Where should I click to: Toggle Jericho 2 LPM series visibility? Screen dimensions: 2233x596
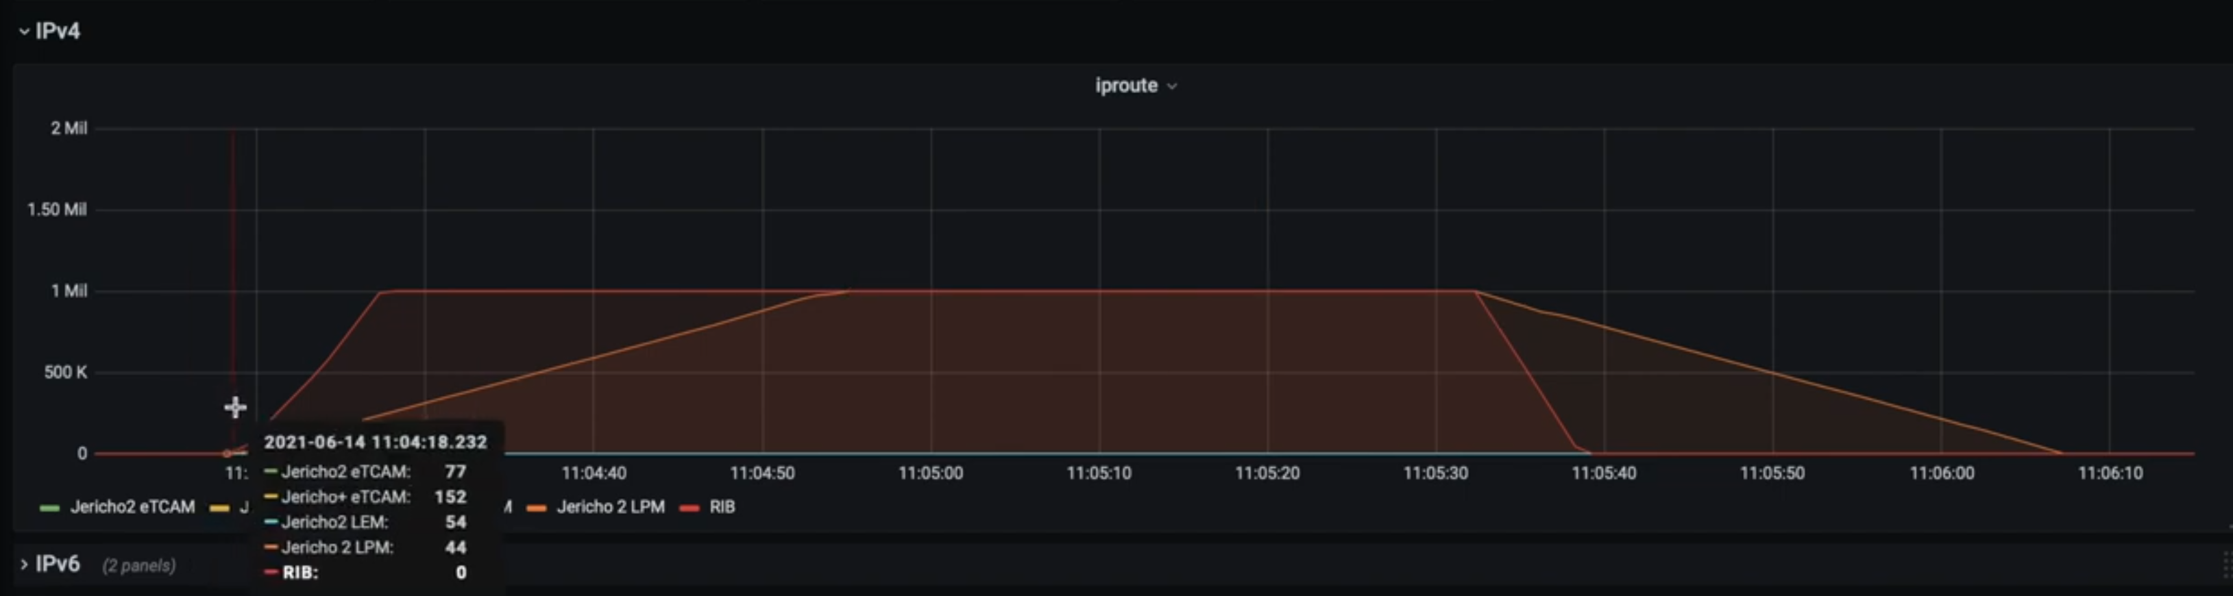click(x=610, y=507)
